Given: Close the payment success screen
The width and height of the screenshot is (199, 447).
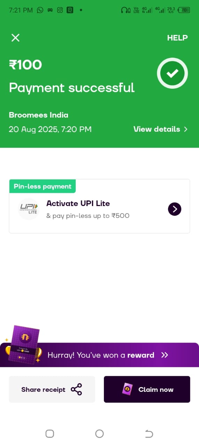Looking at the screenshot, I should click(x=15, y=38).
